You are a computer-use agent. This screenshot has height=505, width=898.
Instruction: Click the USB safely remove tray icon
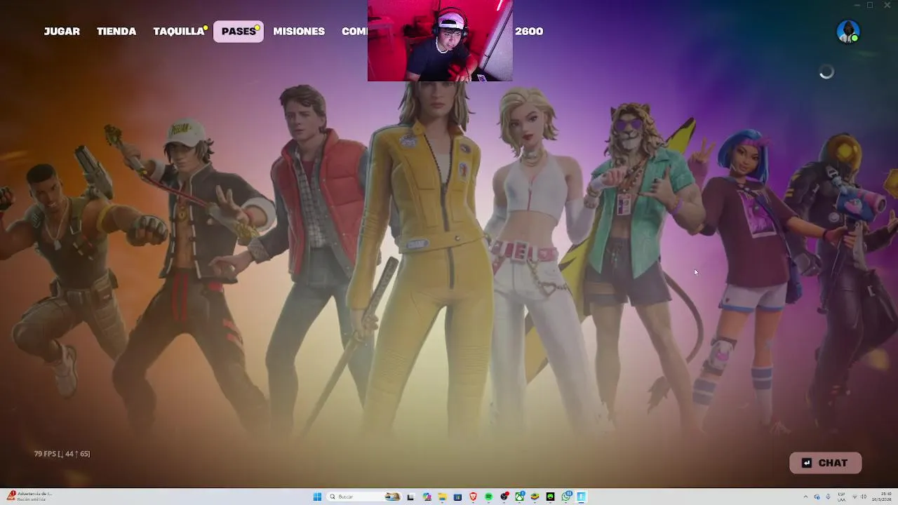pos(828,497)
